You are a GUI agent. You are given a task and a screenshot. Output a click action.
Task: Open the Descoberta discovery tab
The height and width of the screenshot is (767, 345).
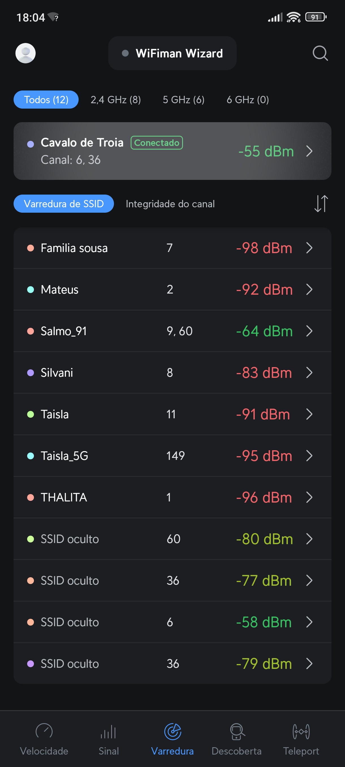pos(237,738)
